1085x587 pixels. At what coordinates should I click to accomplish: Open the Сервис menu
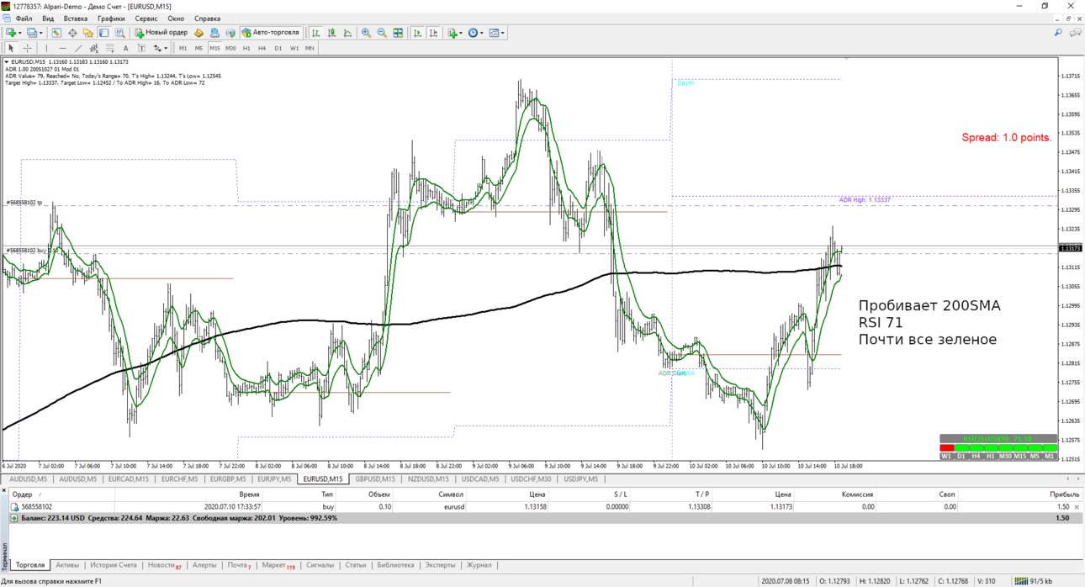146,19
